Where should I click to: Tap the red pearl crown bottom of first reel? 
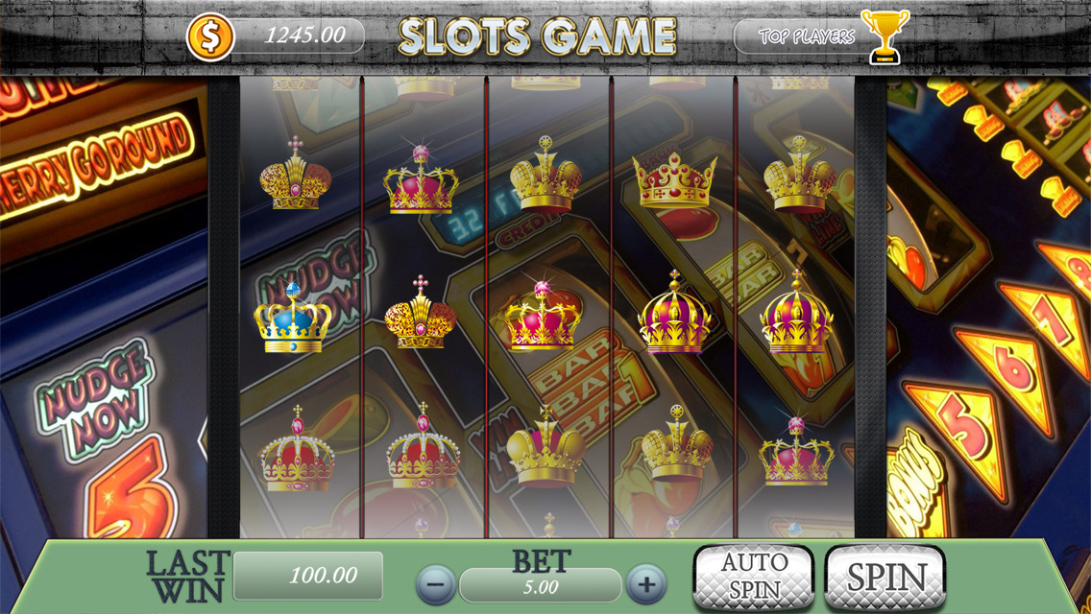[x=297, y=448]
